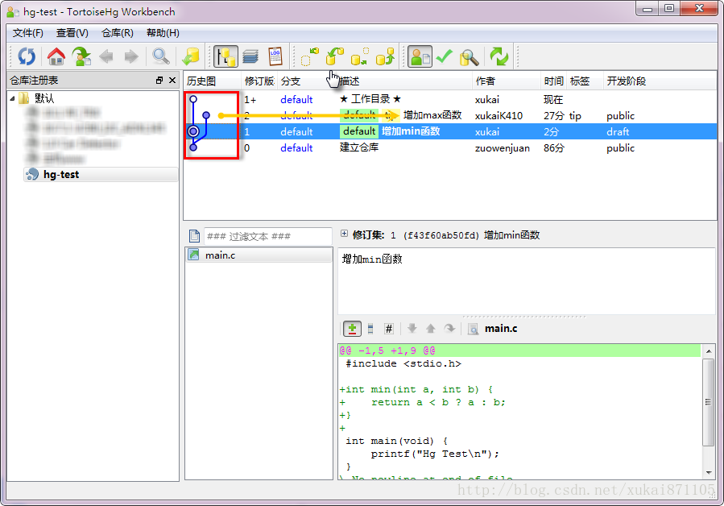Screen dimensions: 724x506
Task: Open the commit green checkmark icon
Action: pyautogui.click(x=445, y=56)
